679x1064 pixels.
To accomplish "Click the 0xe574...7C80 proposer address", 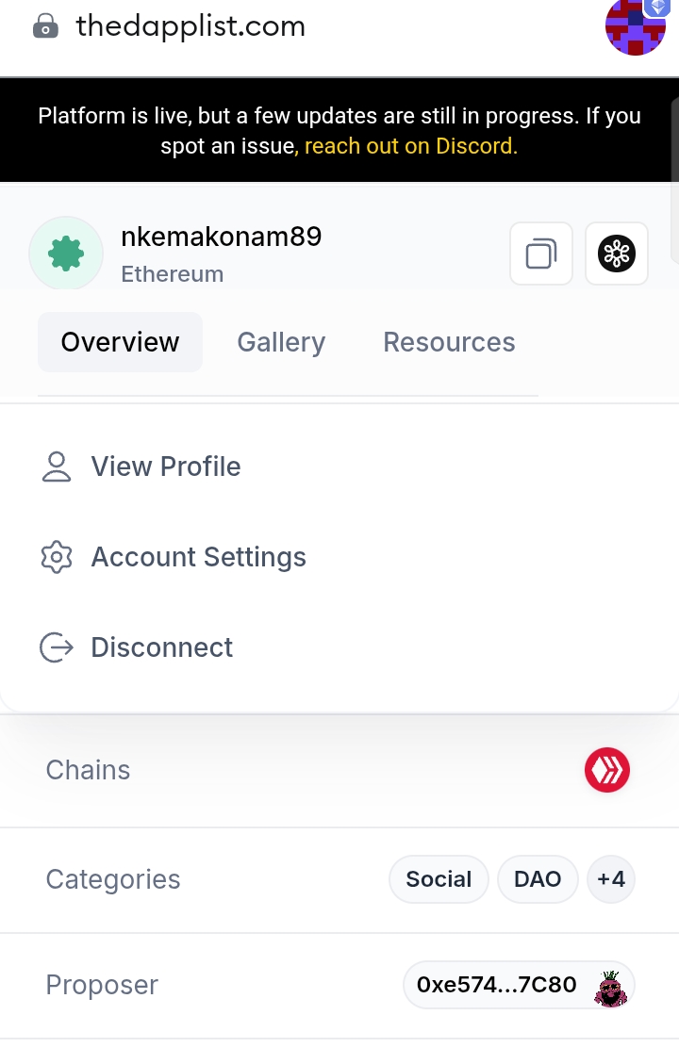I will click(x=496, y=985).
